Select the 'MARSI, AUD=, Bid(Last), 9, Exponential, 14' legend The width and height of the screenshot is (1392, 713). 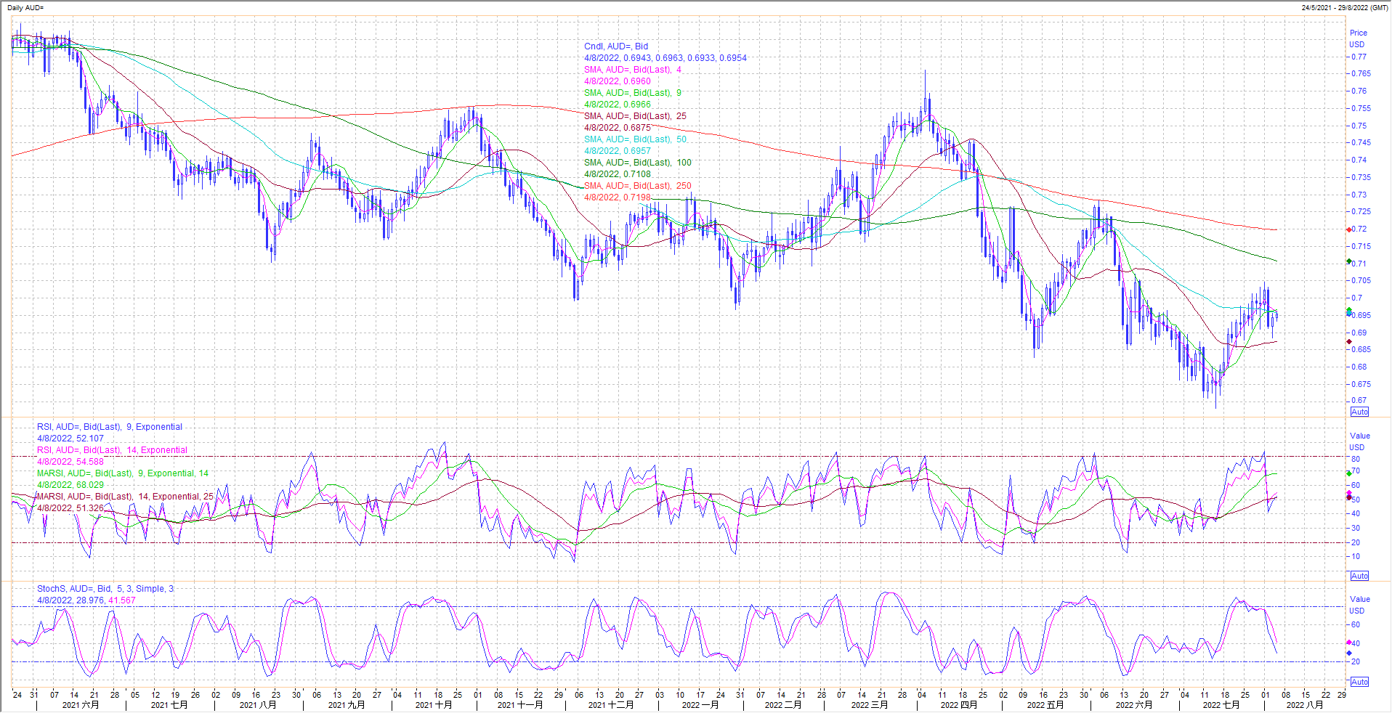click(123, 473)
